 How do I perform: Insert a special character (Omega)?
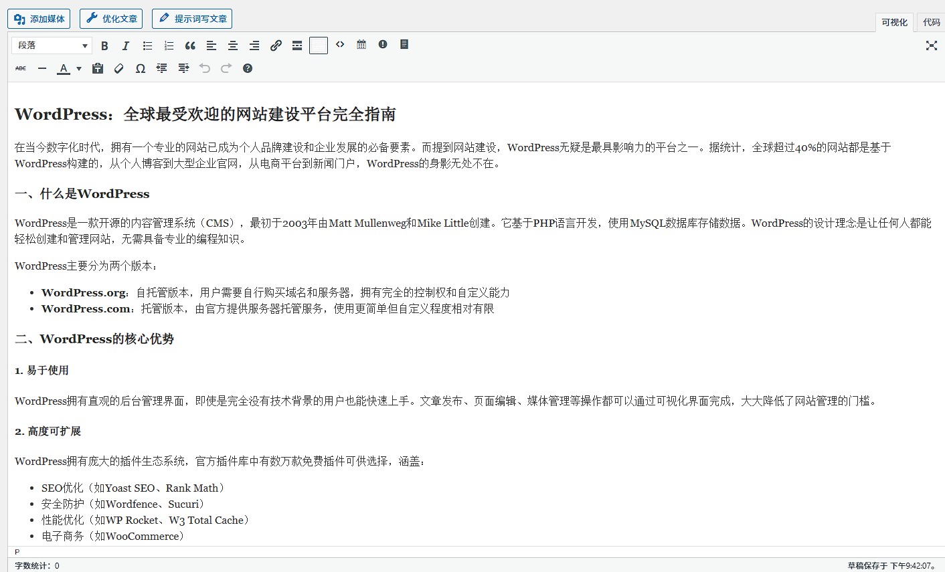141,68
